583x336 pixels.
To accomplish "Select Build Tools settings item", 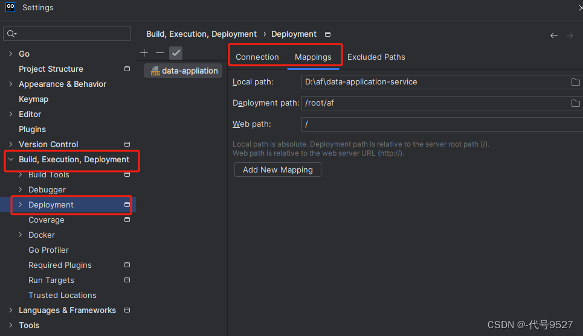I will [x=49, y=174].
